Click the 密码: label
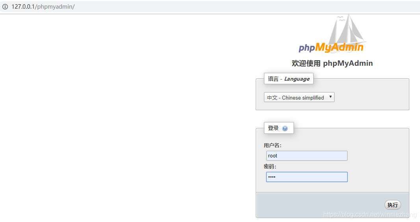 [270, 166]
